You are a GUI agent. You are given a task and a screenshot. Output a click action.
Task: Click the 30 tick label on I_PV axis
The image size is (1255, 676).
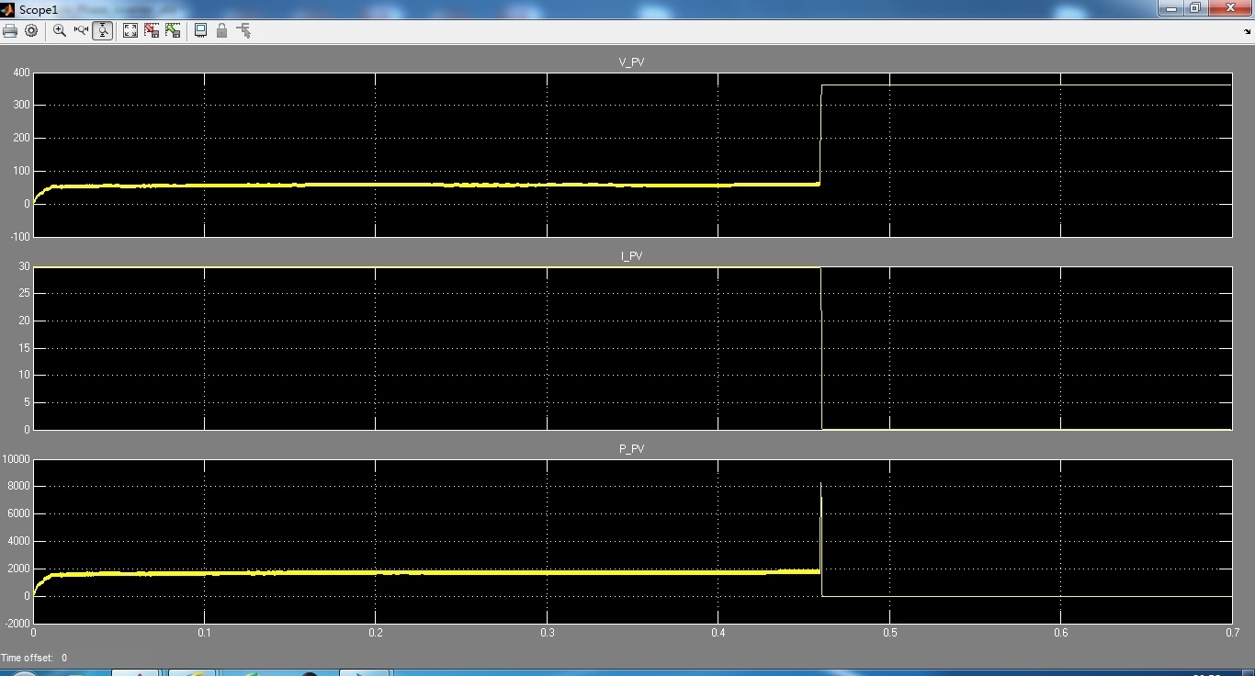click(24, 266)
